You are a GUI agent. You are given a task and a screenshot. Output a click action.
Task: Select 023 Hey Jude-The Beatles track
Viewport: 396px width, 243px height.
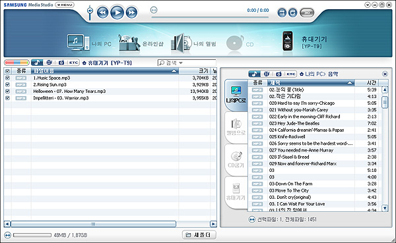tap(294, 123)
